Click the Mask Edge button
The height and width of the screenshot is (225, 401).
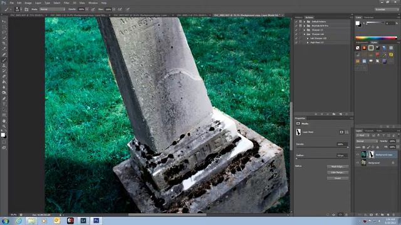338,167
